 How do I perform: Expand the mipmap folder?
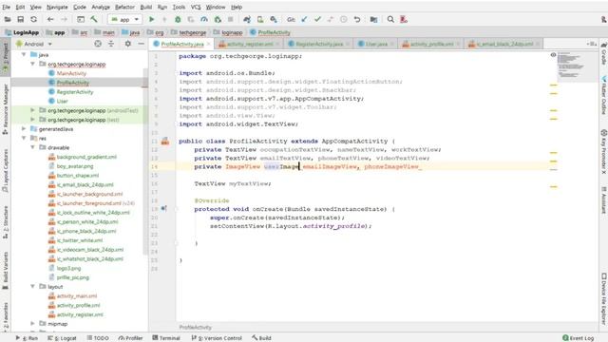point(33,323)
